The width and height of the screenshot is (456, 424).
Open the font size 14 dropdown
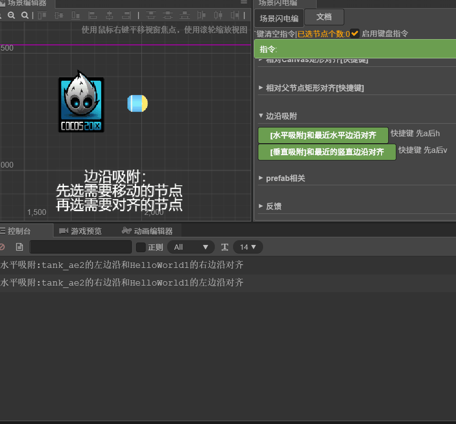248,247
